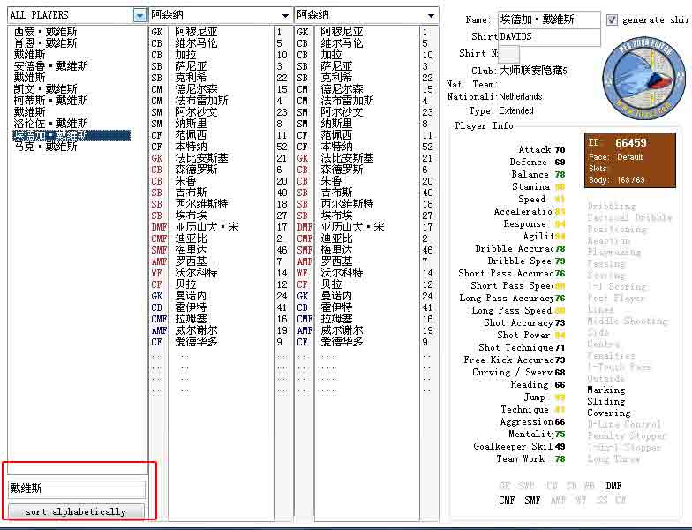This screenshot has height=530, width=692.
Task: Select 亚历山大·宋 in the first squad list
Action: point(207,226)
